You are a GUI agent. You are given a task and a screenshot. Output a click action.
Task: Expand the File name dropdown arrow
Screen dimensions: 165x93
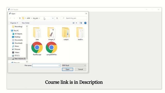tap(59, 65)
